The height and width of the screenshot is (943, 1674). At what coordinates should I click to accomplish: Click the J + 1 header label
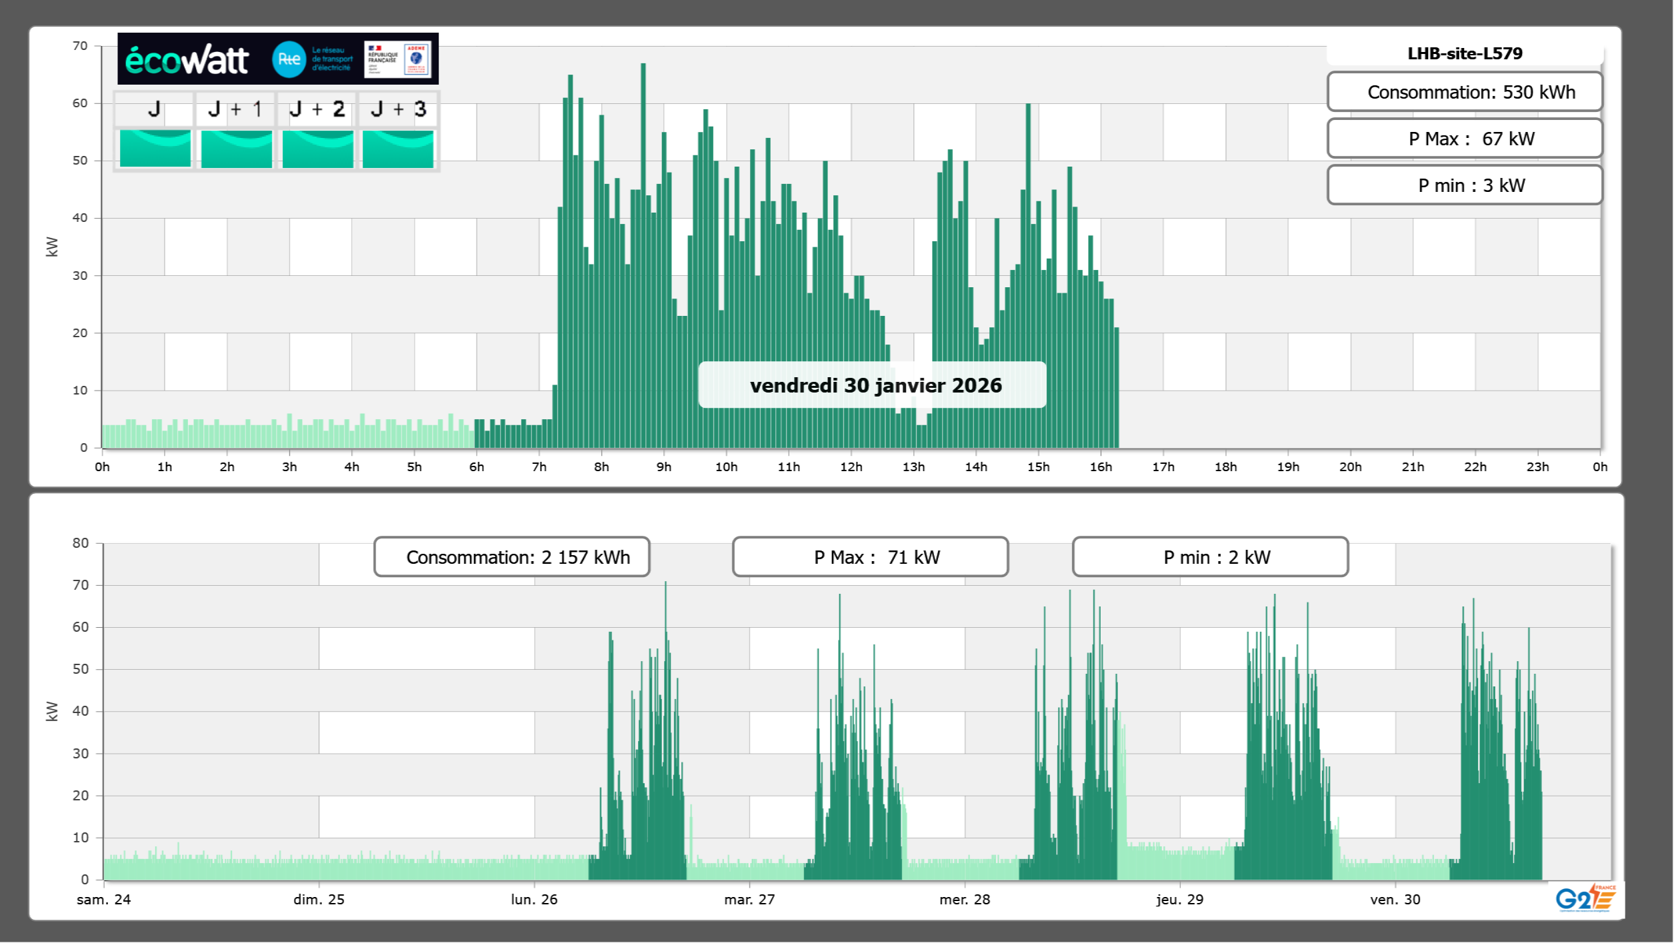(235, 109)
